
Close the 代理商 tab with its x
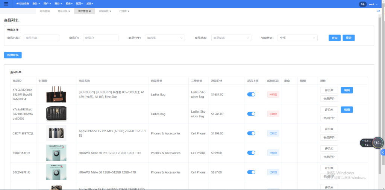coord(129,11)
